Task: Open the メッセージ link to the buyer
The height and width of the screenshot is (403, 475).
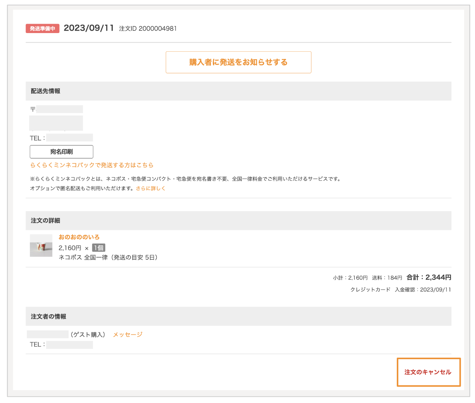Action: (x=127, y=334)
